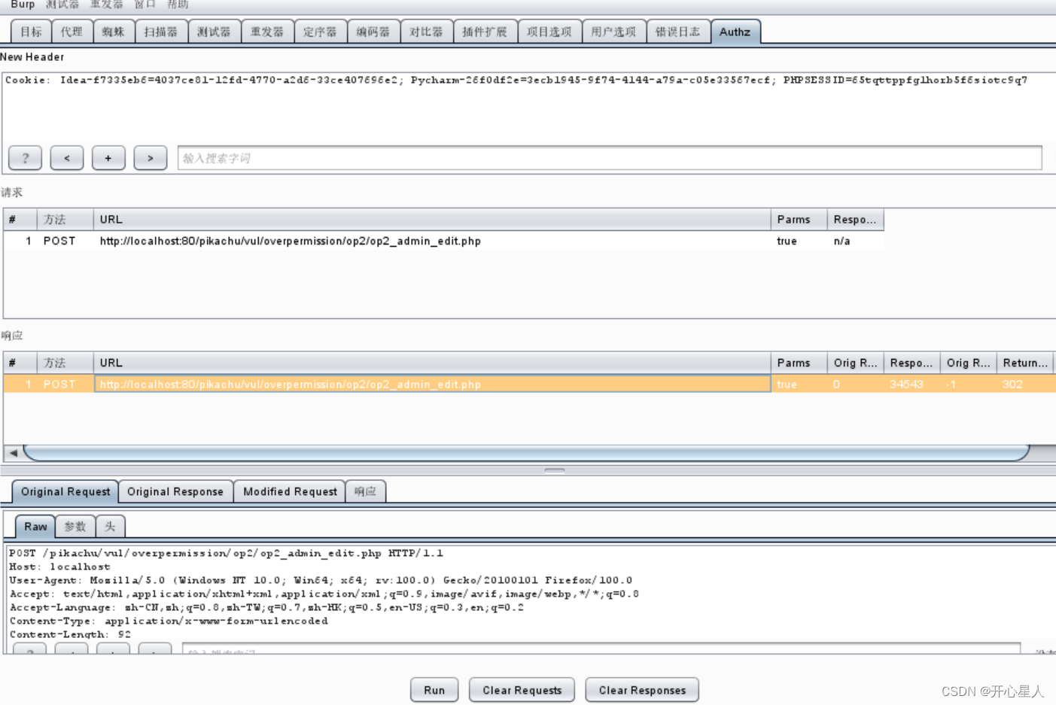The height and width of the screenshot is (705, 1056).
Task: Select the Authz tab
Action: (735, 32)
